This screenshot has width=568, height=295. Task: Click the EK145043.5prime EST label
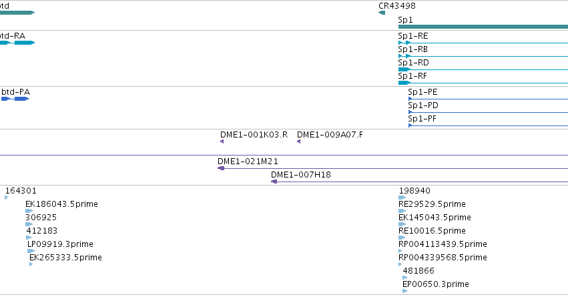click(435, 218)
